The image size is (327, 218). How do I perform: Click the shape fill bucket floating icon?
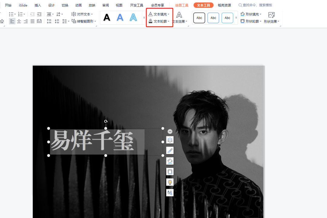tap(170, 161)
